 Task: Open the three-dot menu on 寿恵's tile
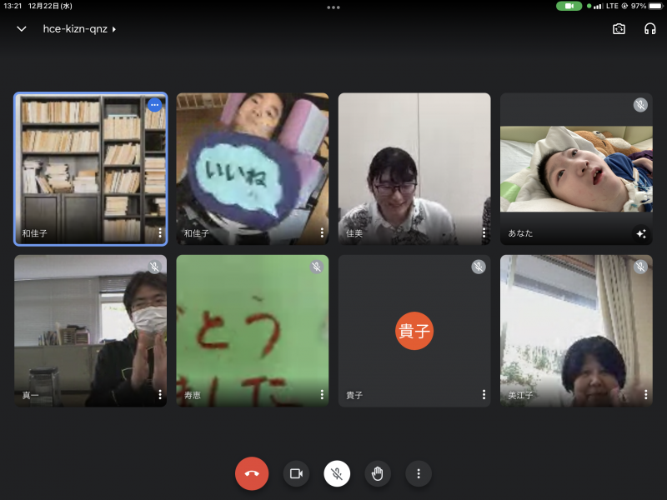[x=321, y=395]
